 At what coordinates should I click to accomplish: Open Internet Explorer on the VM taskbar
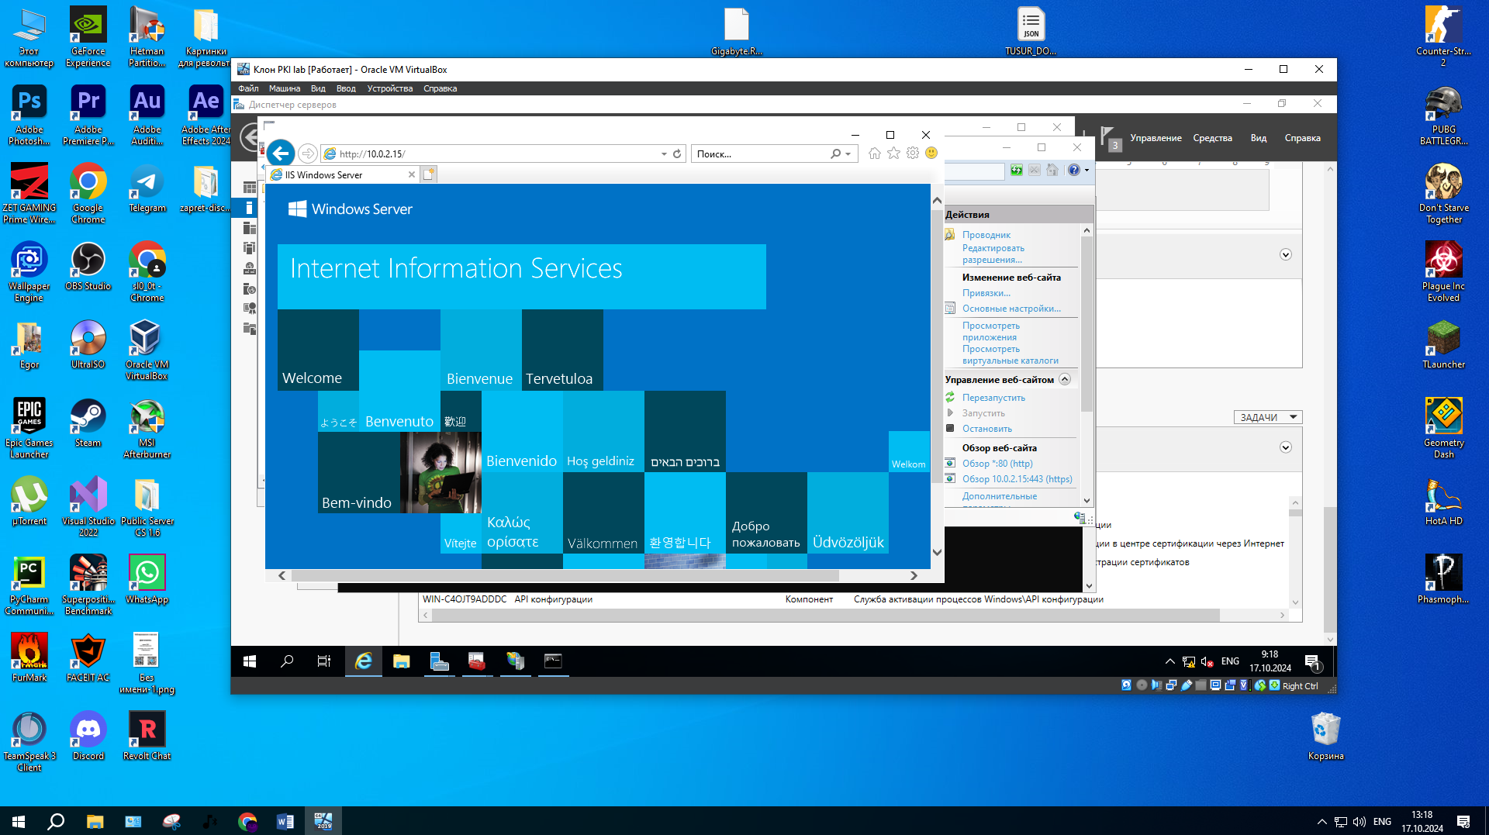coord(364,661)
